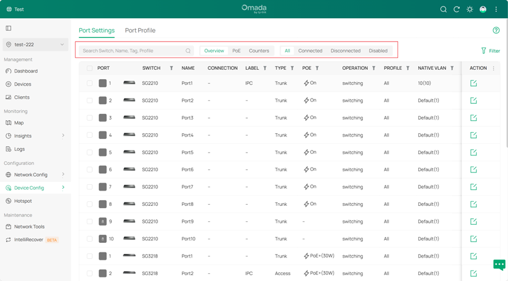Expand the Insights menu chevron
This screenshot has height=281, width=508.
point(63,136)
